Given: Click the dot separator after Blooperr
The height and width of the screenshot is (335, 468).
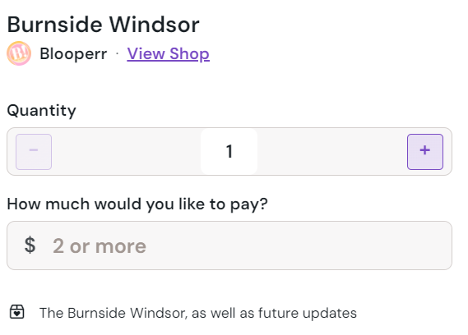Looking at the screenshot, I should click(117, 53).
